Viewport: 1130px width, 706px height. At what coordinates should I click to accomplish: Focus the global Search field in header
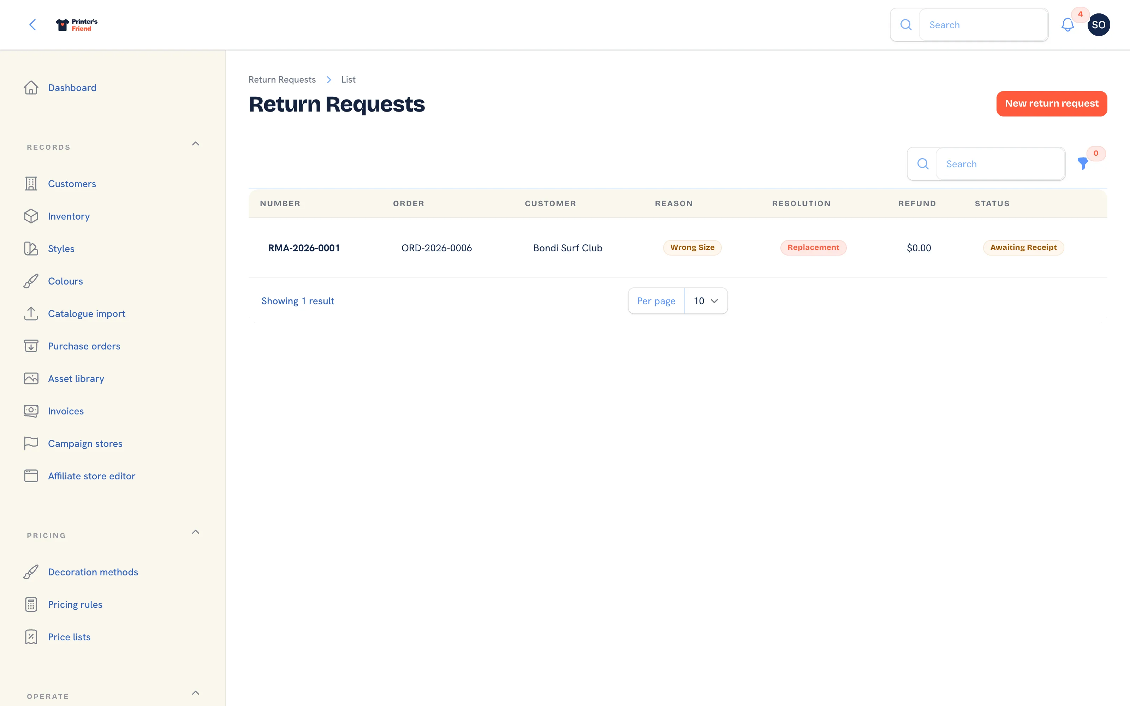[983, 25]
